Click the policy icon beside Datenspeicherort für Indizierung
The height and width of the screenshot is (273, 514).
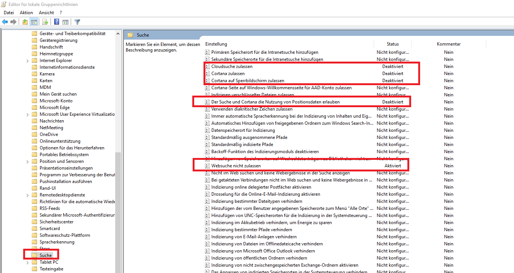point(208,130)
